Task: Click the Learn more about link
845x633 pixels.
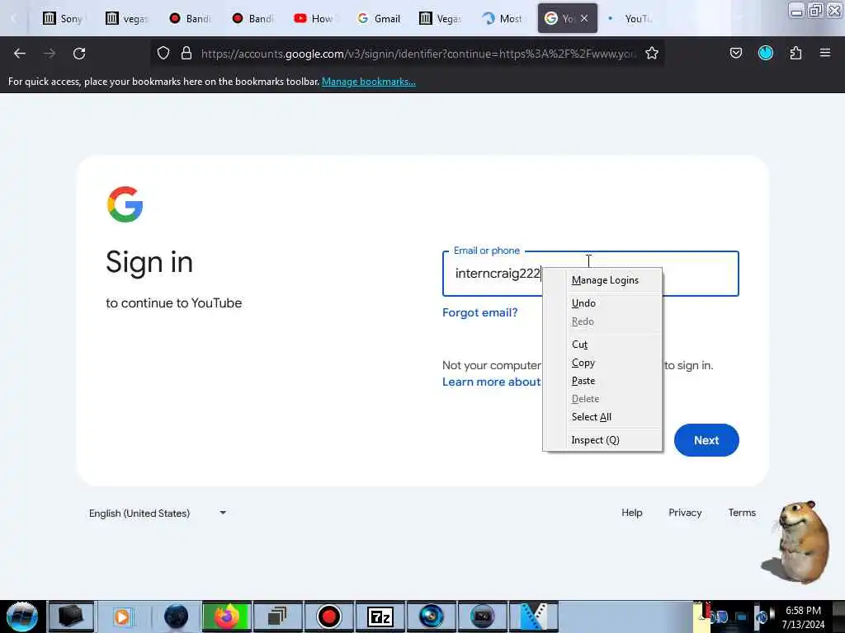Action: [x=492, y=382]
